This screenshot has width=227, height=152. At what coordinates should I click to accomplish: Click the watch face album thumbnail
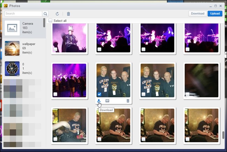point(12,69)
